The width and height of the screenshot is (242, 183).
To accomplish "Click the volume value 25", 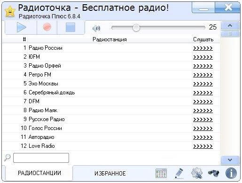I will tap(213, 27).
